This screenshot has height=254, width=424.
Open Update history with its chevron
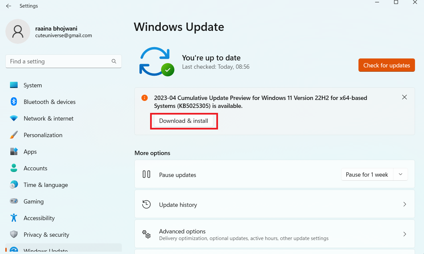(405, 205)
